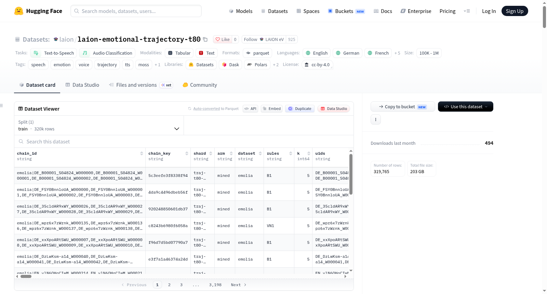Select the Tabular modality tag
The height and width of the screenshot is (294, 547).
point(179,53)
